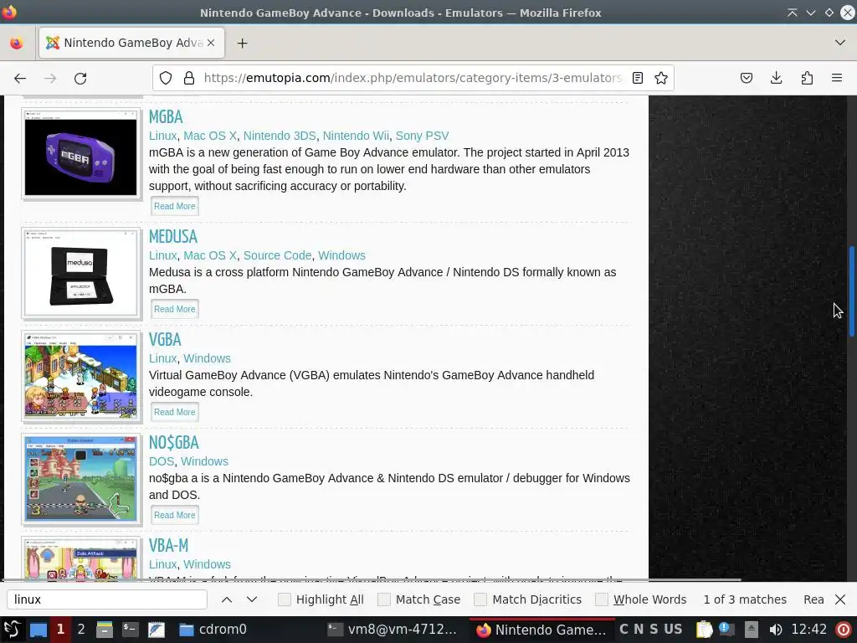Switch to workspace 2 in taskbar
The height and width of the screenshot is (643, 857).
(81, 630)
